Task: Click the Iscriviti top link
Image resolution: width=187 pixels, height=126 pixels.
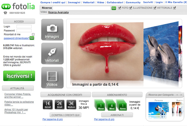Action: (x=148, y=2)
